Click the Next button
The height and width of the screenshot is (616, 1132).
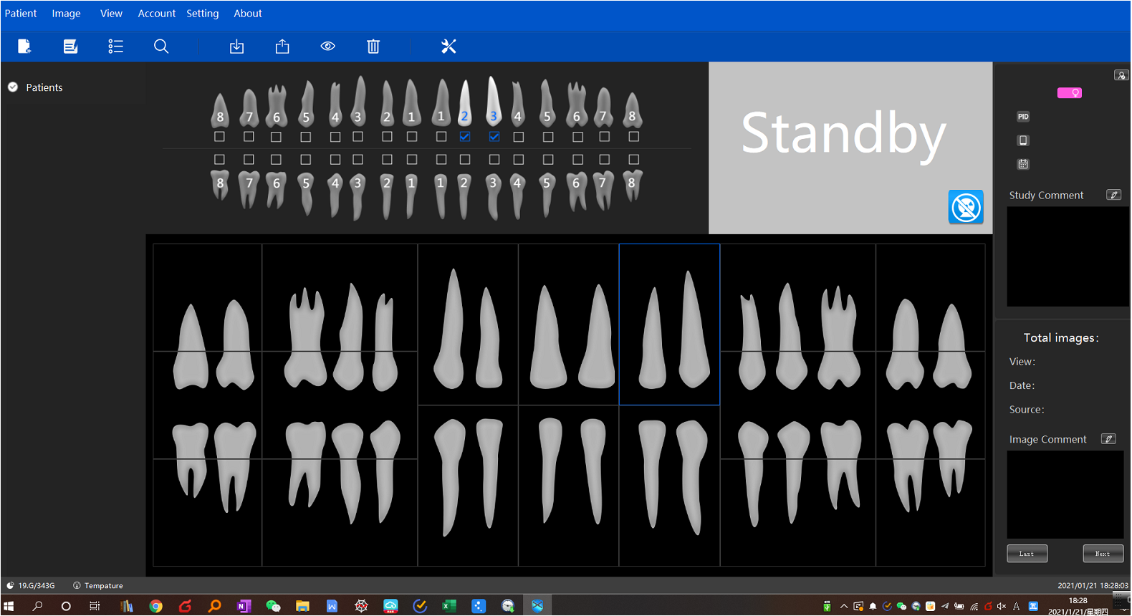(x=1103, y=554)
